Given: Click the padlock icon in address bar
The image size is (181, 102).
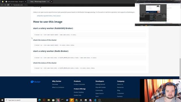Looking at the screenshot, I should pyautogui.click(x=12, y=5).
